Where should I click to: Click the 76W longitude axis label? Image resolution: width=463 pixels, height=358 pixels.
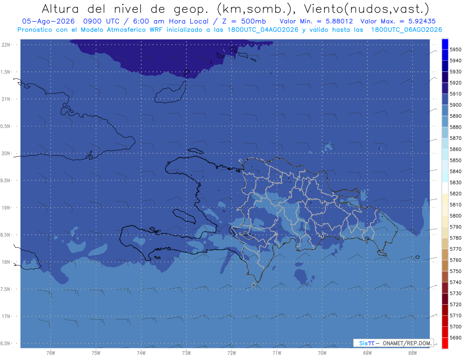pyautogui.click(x=51, y=353)
